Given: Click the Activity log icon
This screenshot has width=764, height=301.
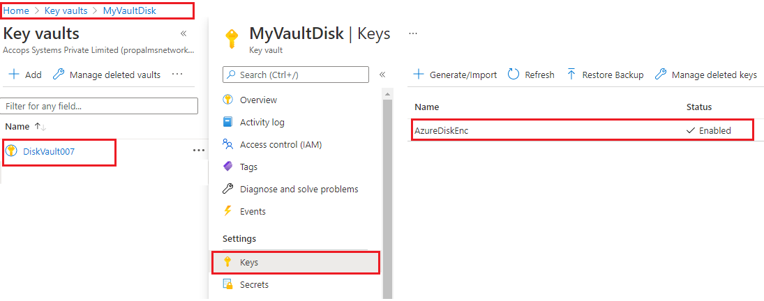Looking at the screenshot, I should click(227, 122).
